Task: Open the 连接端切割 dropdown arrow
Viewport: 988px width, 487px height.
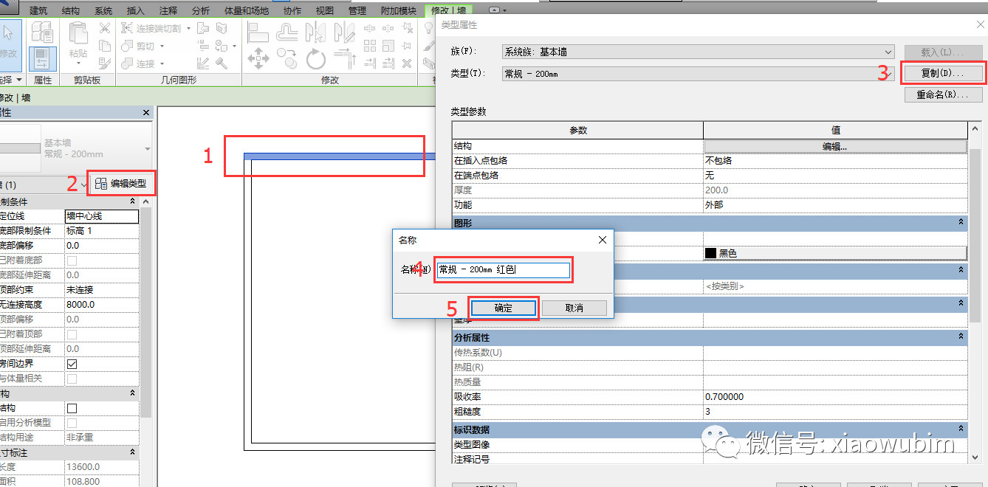Action: [x=188, y=28]
